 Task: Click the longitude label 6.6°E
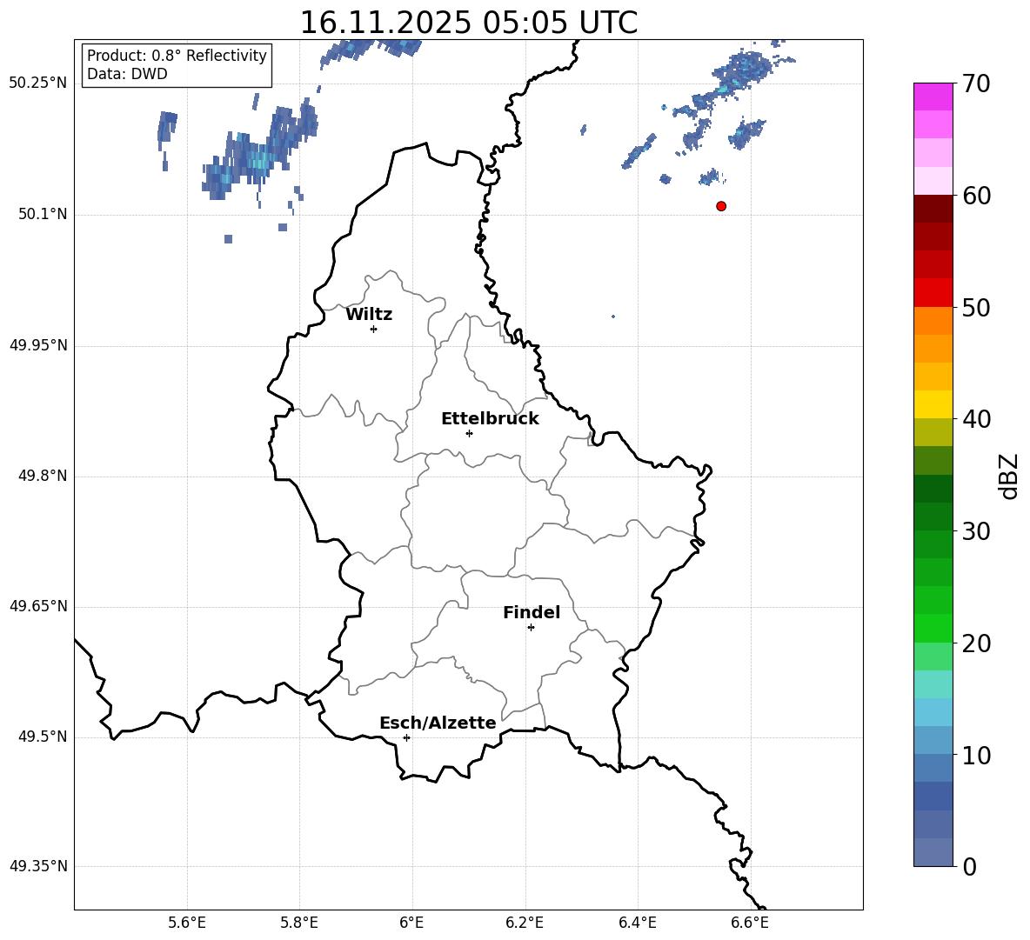[x=750, y=923]
